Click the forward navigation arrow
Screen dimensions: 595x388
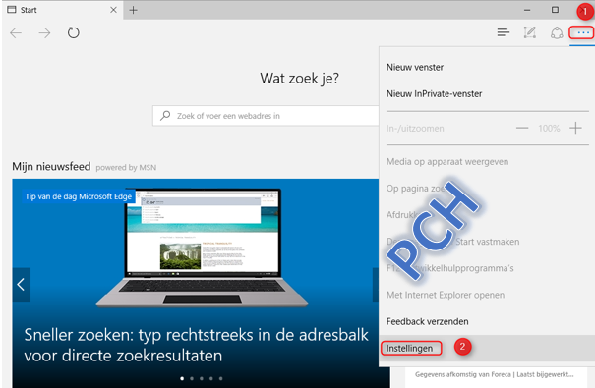coord(44,33)
